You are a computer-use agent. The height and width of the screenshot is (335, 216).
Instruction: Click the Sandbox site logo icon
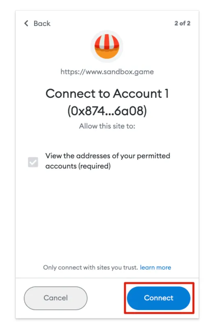click(x=107, y=46)
